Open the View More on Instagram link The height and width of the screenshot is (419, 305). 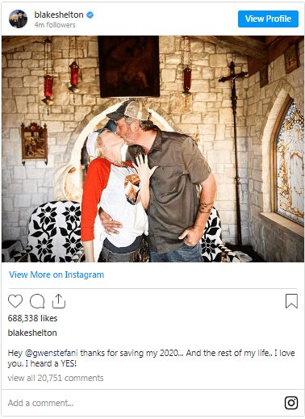[x=56, y=274]
